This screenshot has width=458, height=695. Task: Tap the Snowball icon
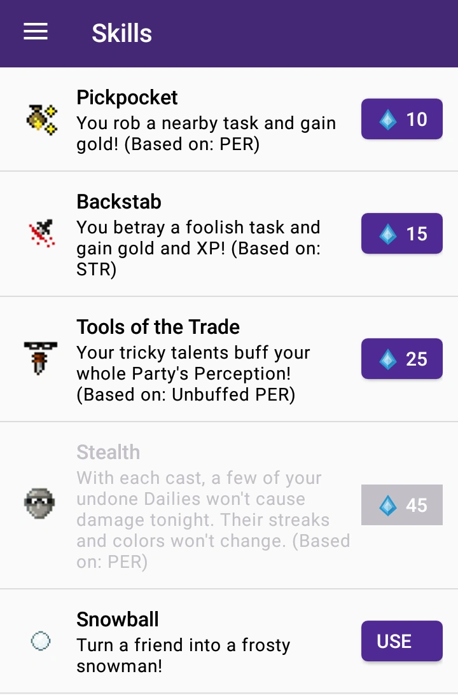40,640
